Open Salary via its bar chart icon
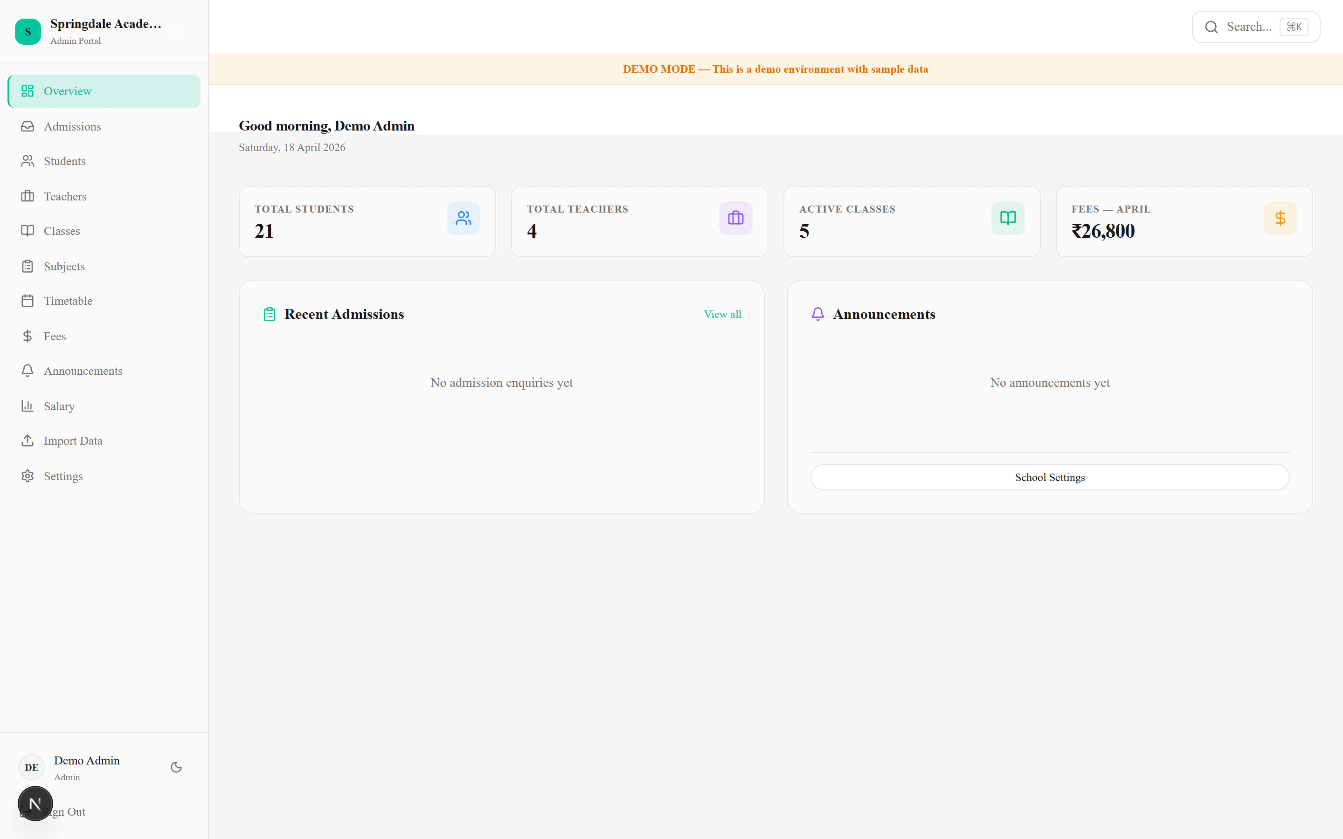This screenshot has height=839, width=1343. 28,406
